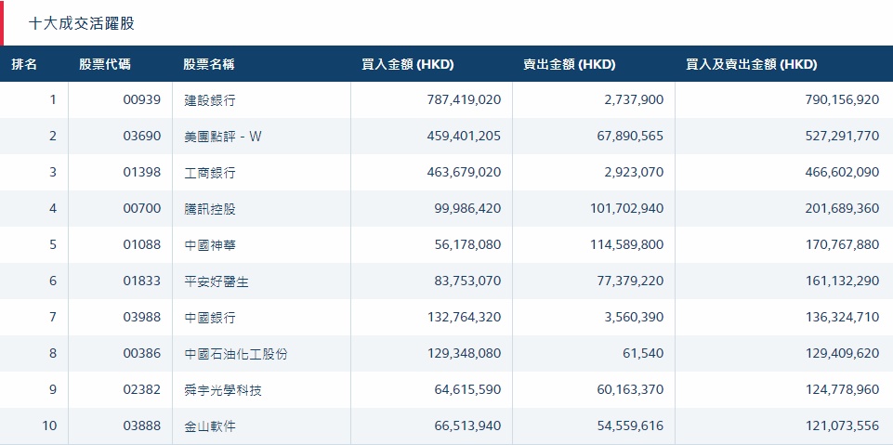Select buy amount 66,513,940

[468, 425]
